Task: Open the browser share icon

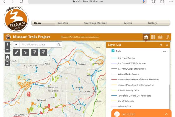Action: [162, 1]
